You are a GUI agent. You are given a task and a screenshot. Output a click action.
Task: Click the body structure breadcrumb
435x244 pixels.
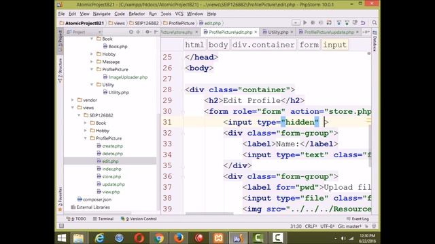218,45
